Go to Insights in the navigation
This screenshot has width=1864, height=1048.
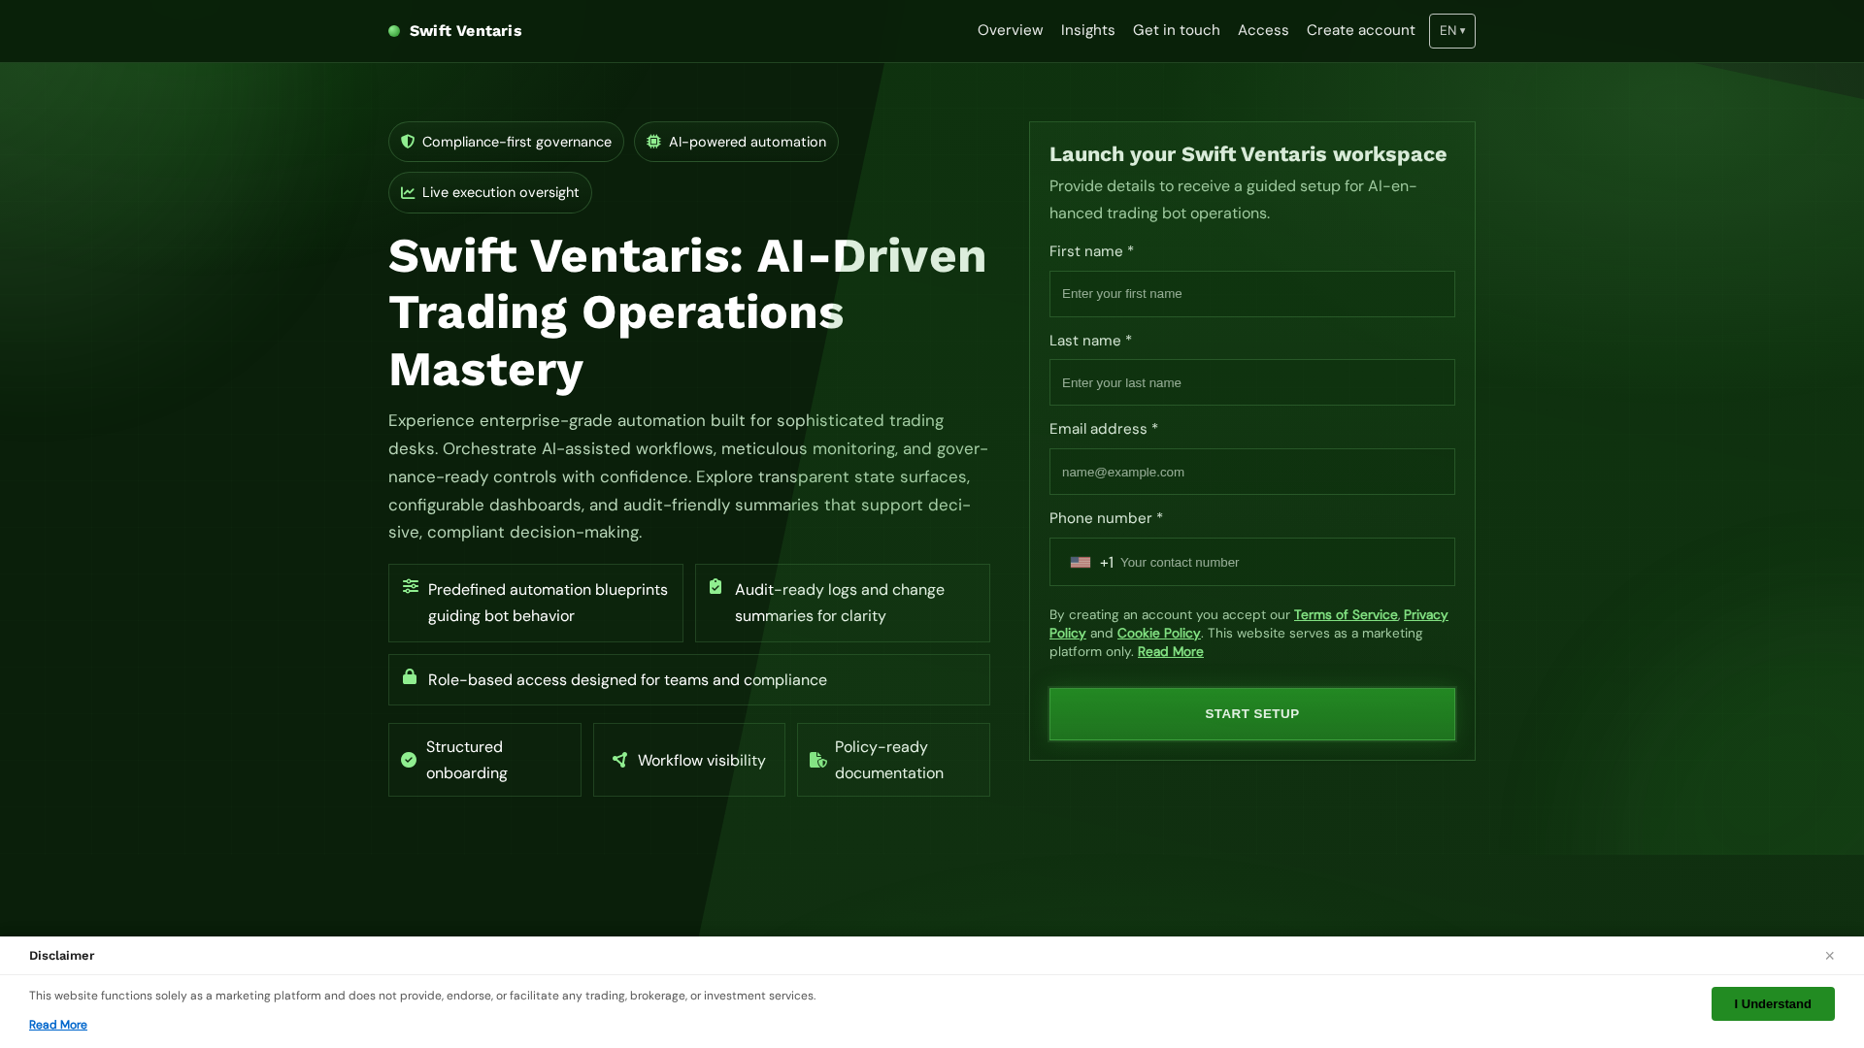pos(1088,30)
